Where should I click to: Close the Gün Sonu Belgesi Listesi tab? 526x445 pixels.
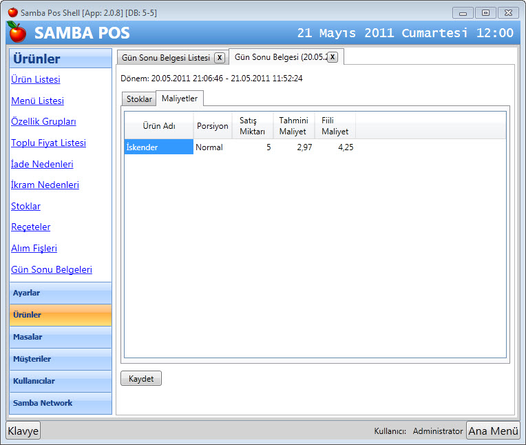[219, 58]
